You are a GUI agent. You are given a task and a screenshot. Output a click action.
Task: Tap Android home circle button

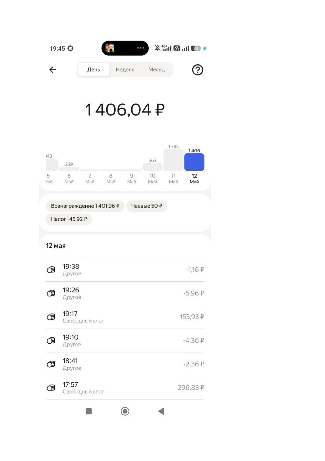(125, 411)
